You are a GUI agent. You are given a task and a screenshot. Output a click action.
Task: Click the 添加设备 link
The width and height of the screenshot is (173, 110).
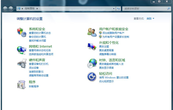[x=34, y=68]
